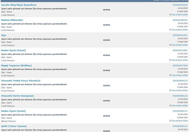Open Bagaj Taşıyıcısı (Bellboy) job details

pos(16,66)
